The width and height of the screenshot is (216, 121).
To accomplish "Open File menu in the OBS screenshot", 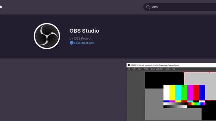I will (129, 69).
